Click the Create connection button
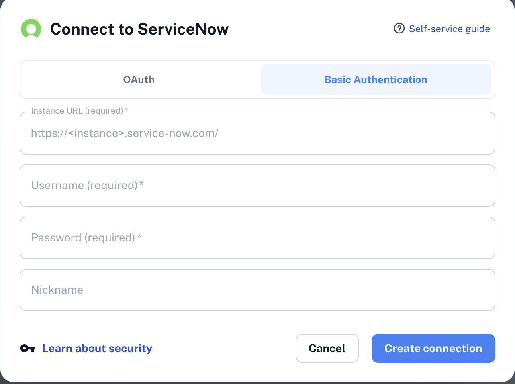 pyautogui.click(x=433, y=348)
